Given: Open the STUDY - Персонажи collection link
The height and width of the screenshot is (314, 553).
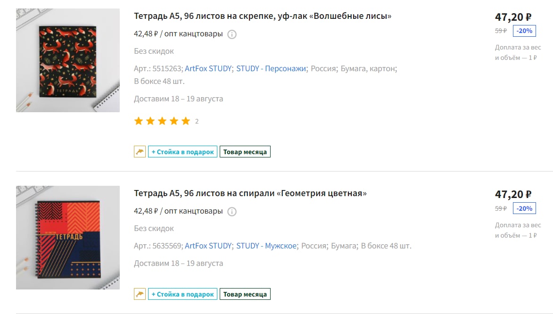Looking at the screenshot, I should coord(271,68).
